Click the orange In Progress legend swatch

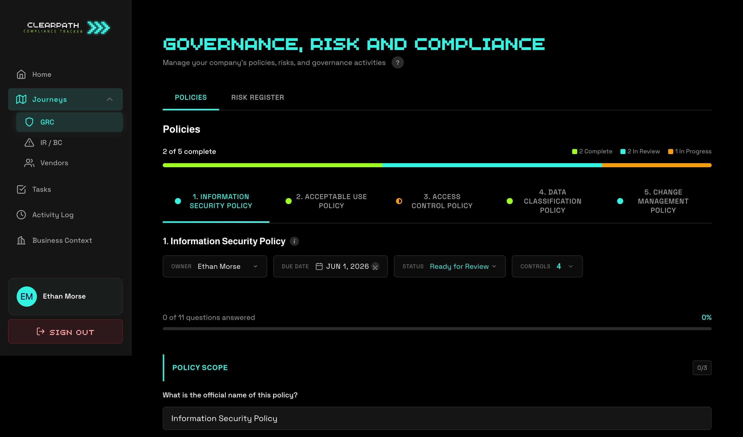(670, 152)
